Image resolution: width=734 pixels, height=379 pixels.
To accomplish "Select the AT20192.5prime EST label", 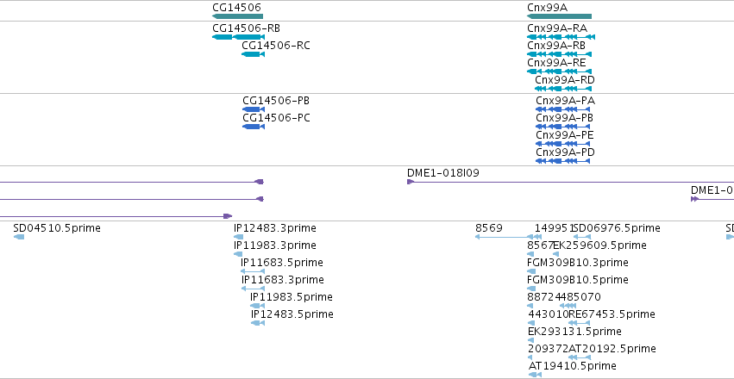I will pos(612,349).
